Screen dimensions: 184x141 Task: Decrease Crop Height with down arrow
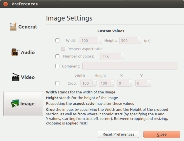(113, 85)
